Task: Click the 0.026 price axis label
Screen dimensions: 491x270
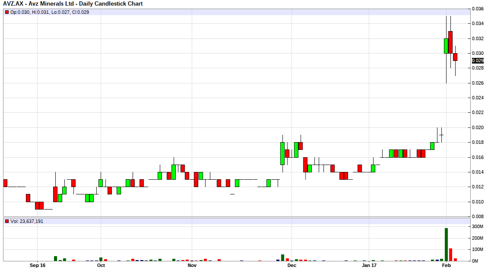Action: [x=478, y=83]
